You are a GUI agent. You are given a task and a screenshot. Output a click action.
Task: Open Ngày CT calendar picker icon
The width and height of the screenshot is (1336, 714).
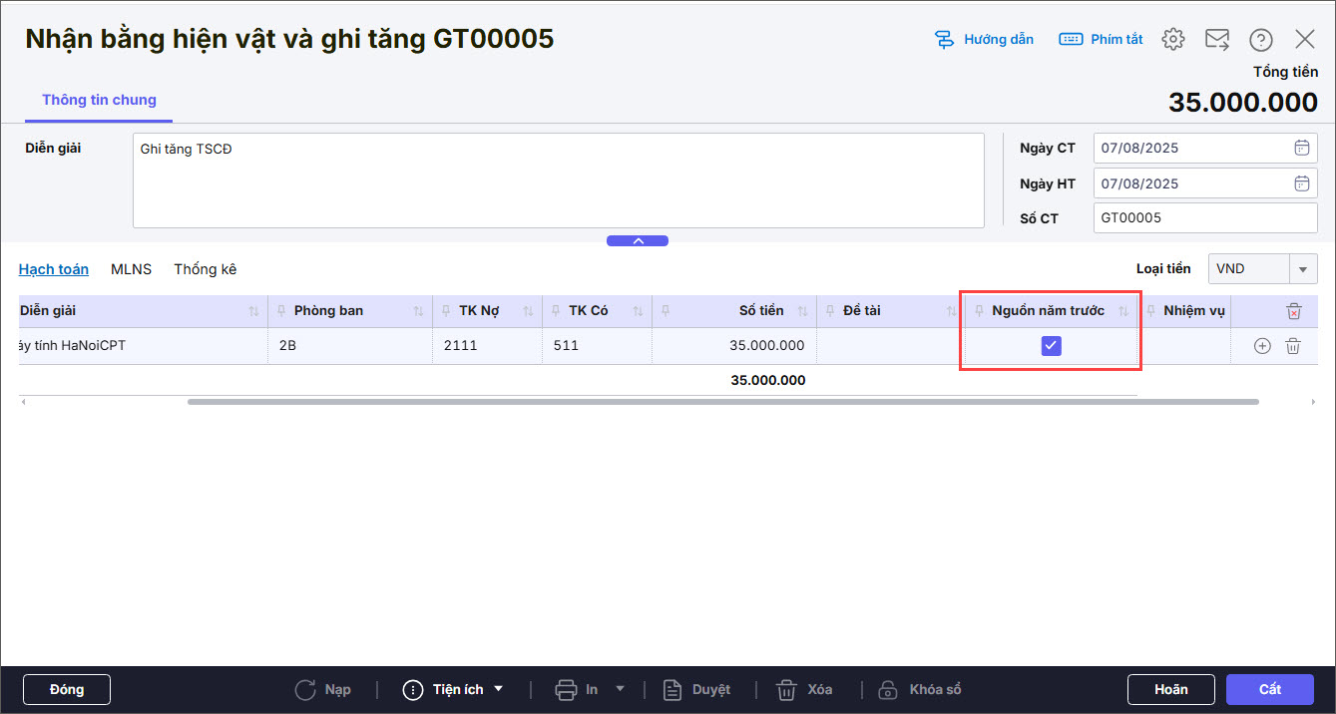coord(1301,148)
